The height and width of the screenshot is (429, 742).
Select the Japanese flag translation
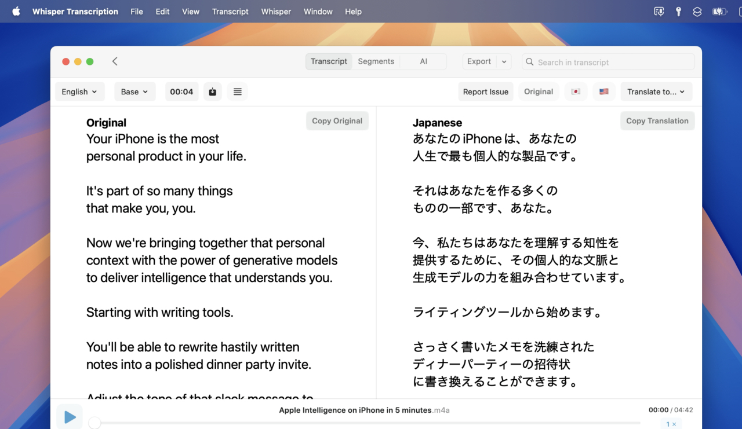[x=576, y=91]
